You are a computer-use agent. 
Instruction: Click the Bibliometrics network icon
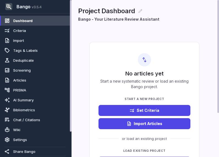[x=7, y=110]
